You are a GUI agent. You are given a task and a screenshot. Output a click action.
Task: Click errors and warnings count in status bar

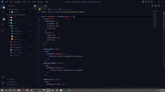pos(26,87)
